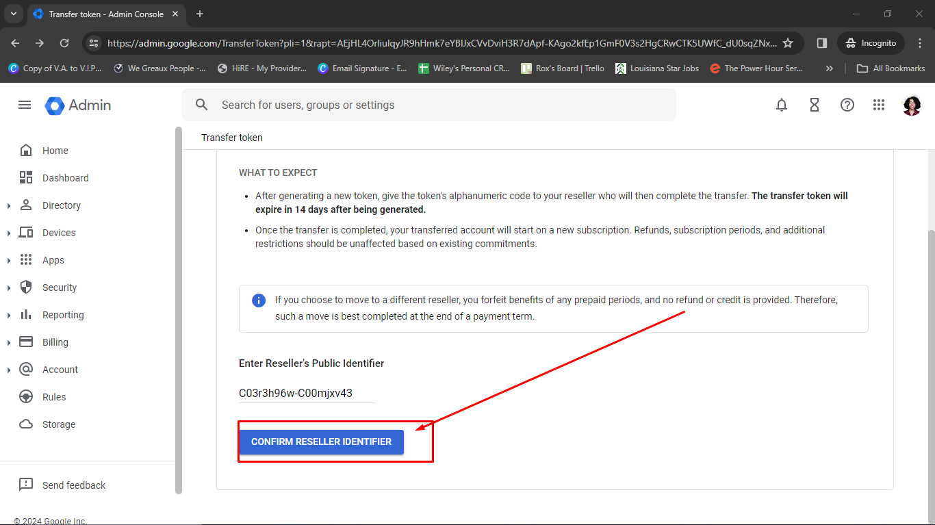Click the page reload icon
This screenshot has width=935, height=525.
(x=64, y=42)
